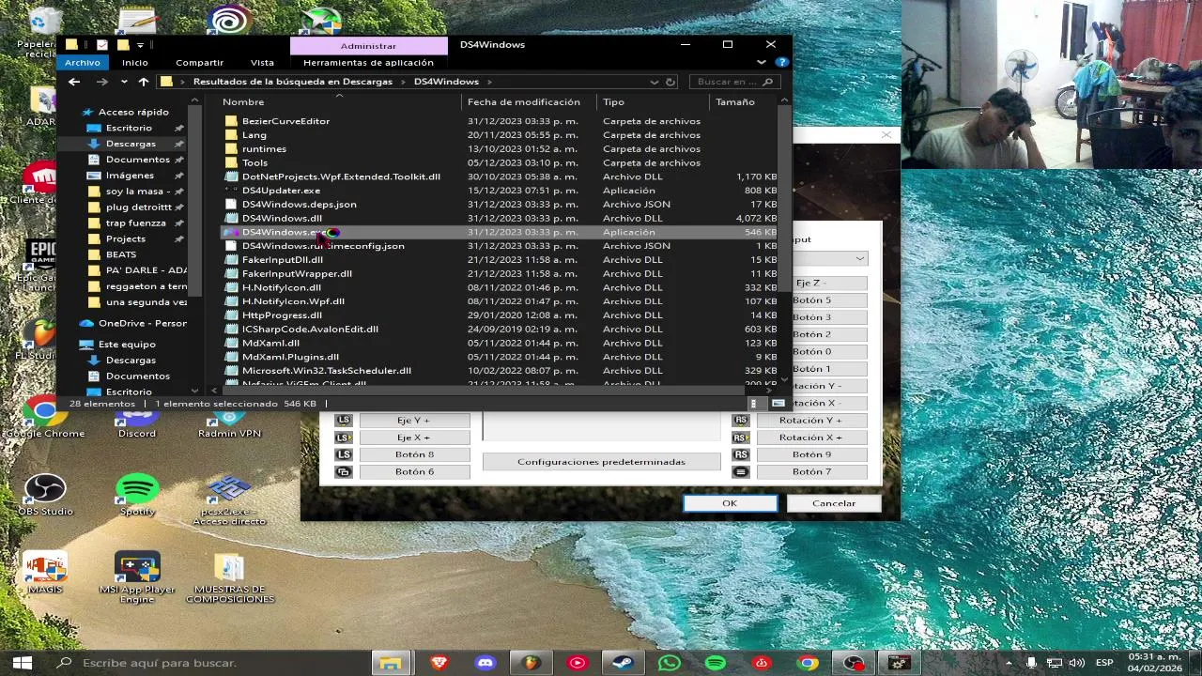This screenshot has height=676, width=1202.
Task: Sort files by Fecha de modificación column
Action: tap(531, 101)
